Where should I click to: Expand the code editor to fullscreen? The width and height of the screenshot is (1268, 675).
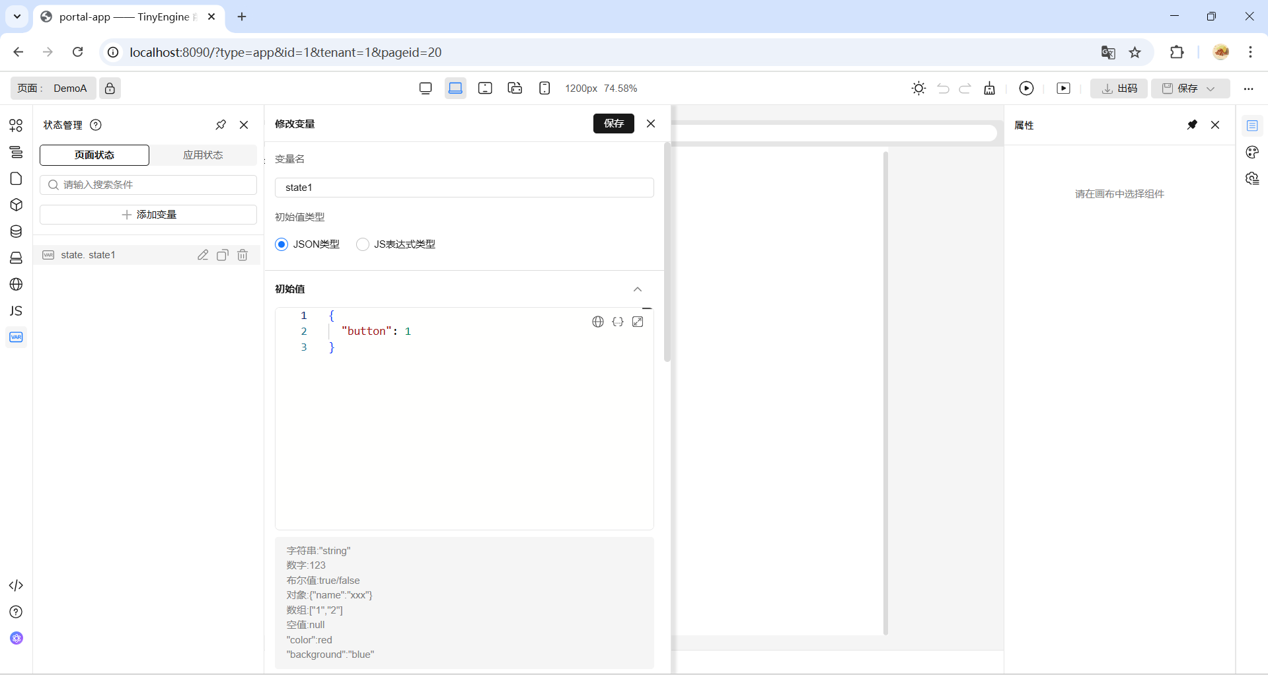[x=638, y=322]
